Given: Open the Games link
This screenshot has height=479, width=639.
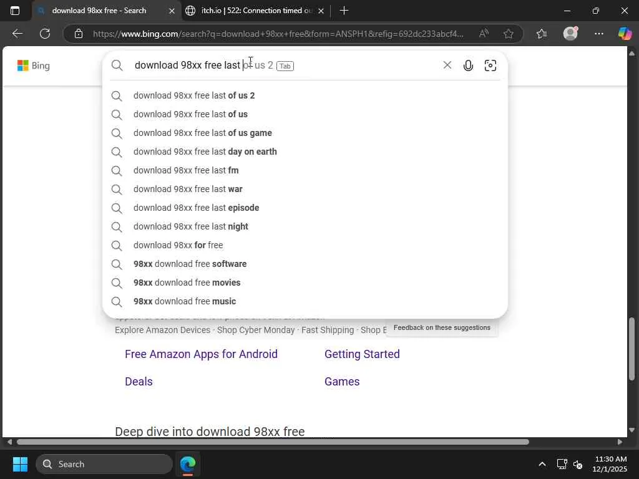Looking at the screenshot, I should point(342,382).
